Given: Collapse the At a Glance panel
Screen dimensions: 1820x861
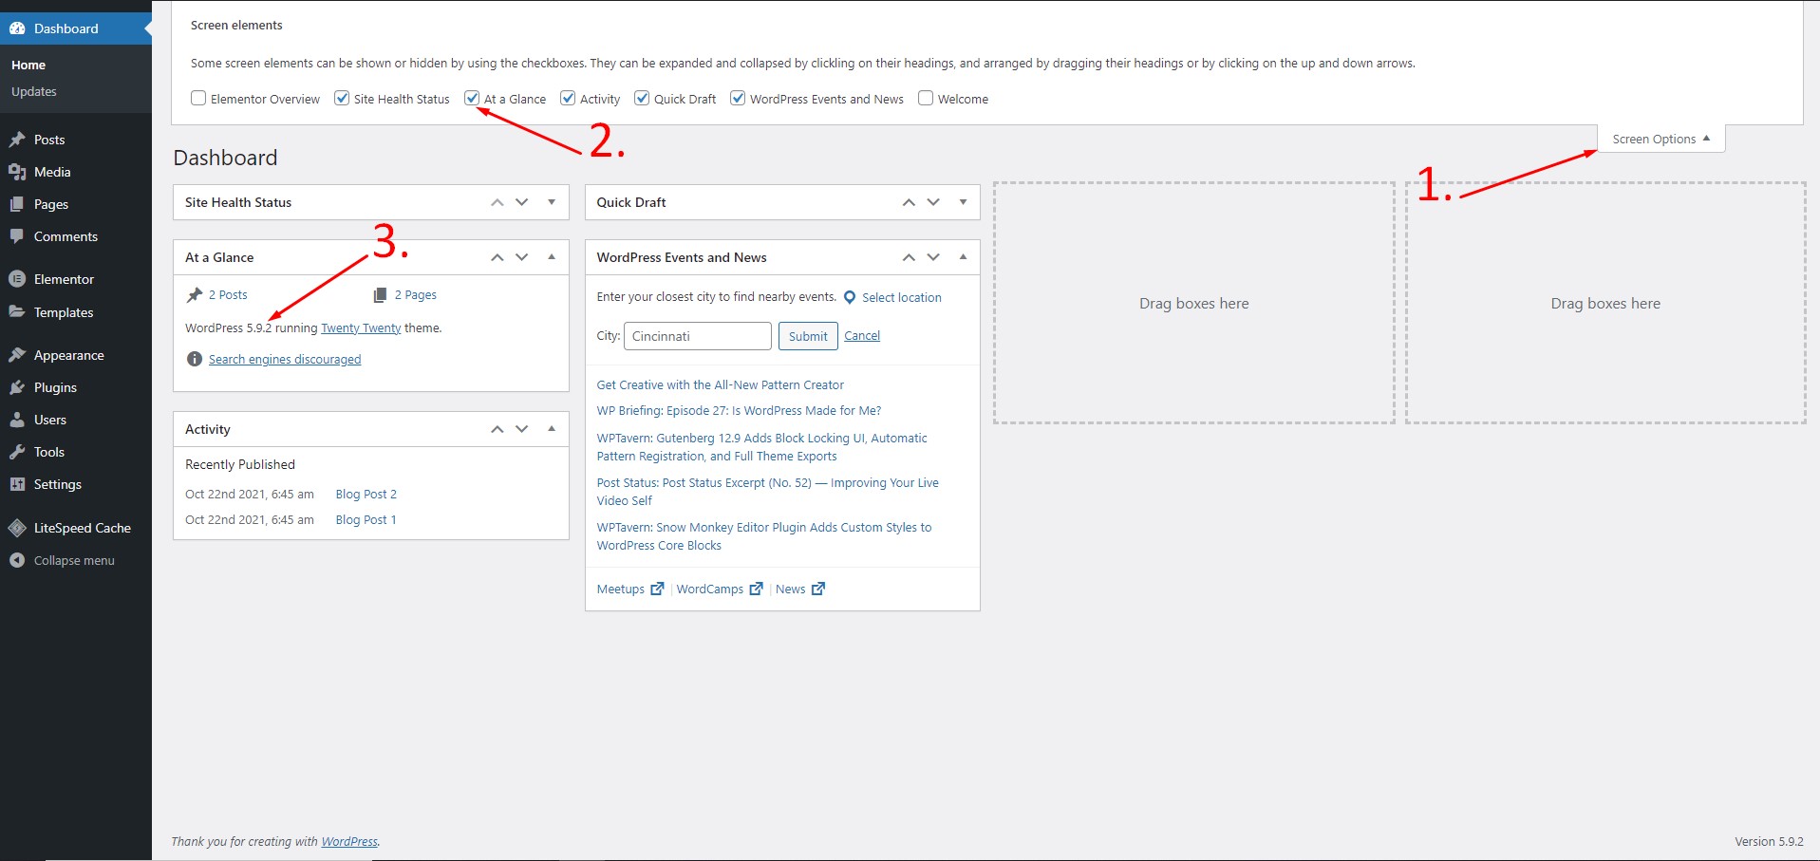Looking at the screenshot, I should click(552, 257).
